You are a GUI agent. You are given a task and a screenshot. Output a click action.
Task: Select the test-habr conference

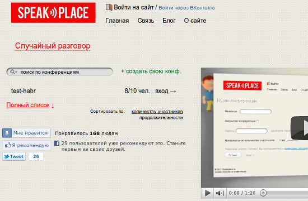24,91
